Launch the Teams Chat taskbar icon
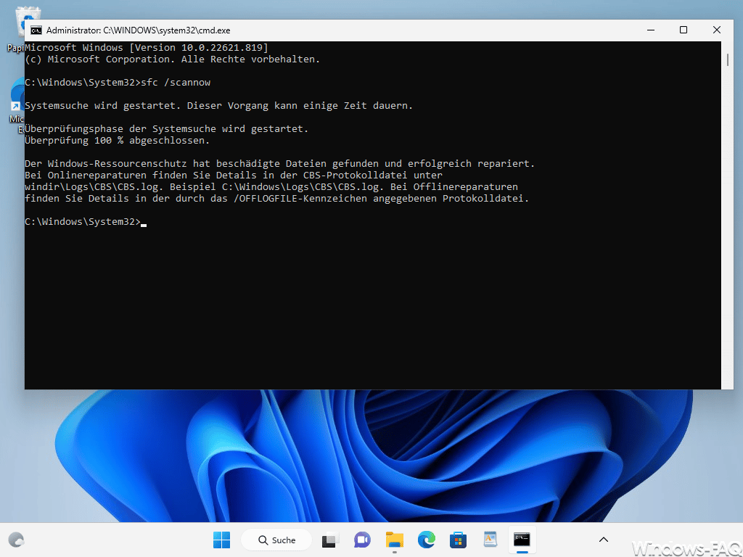Screen dimensions: 743x557 click(x=363, y=540)
